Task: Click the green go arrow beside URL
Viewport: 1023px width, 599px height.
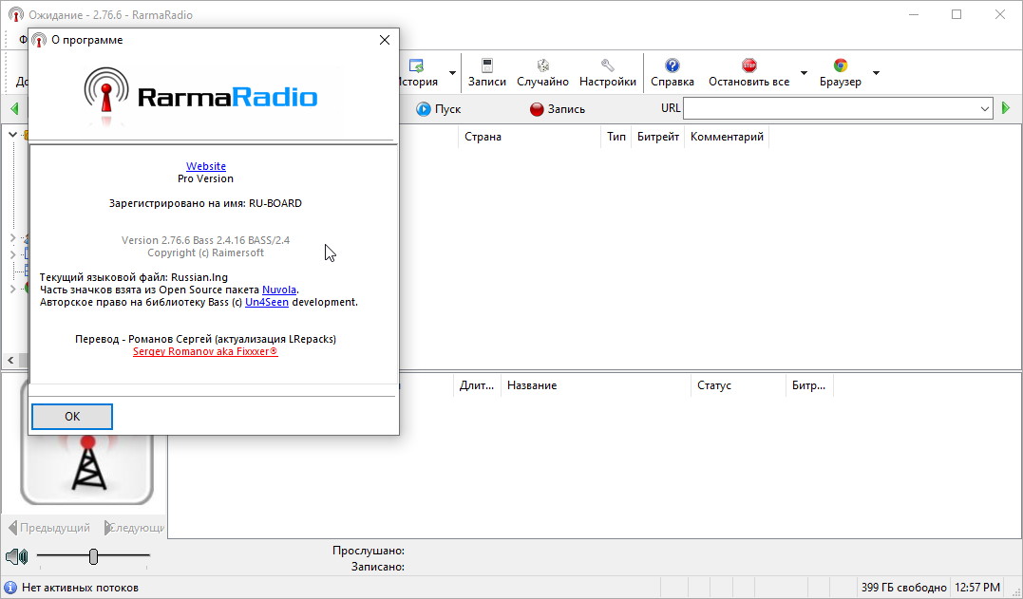Action: [1006, 108]
